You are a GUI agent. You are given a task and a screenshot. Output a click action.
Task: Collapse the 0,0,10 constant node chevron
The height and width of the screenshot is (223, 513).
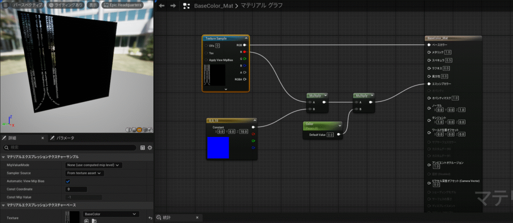point(254,120)
